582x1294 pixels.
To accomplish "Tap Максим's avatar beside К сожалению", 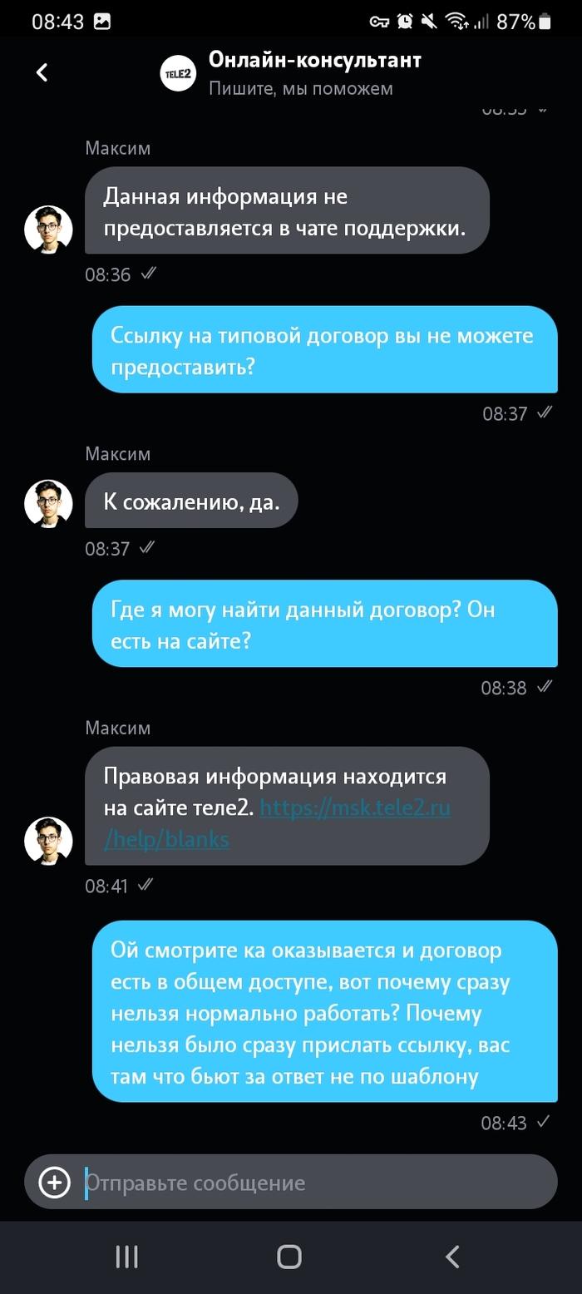I will (x=48, y=504).
